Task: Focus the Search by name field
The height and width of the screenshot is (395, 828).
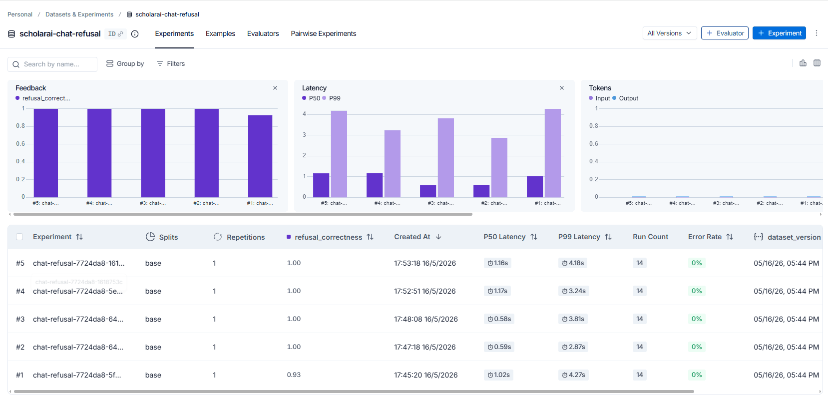Action: (52, 64)
